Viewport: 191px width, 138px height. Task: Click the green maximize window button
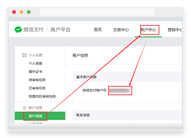point(29,12)
